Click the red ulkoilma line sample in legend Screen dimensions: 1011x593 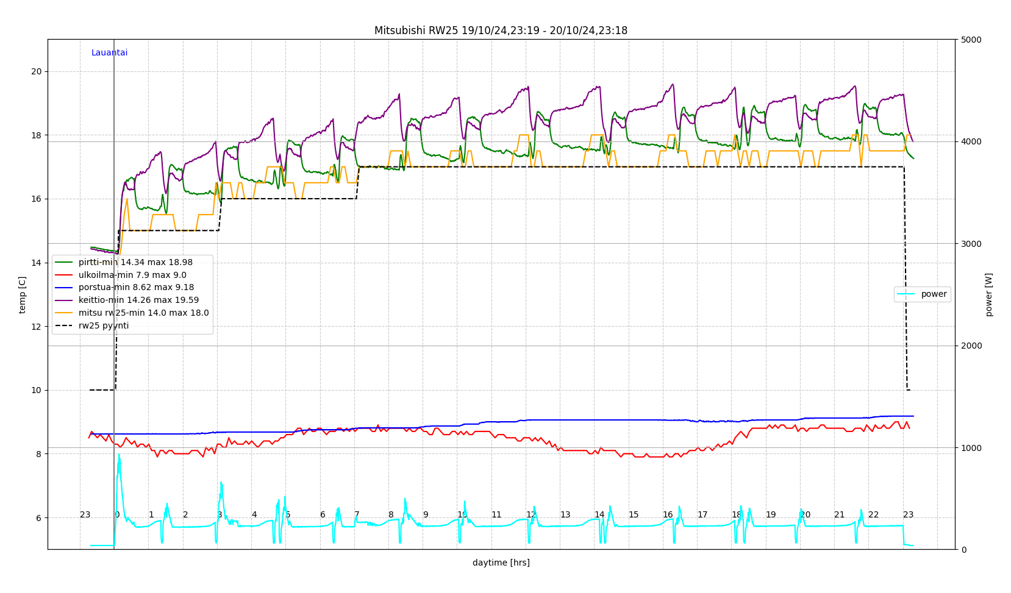point(64,275)
